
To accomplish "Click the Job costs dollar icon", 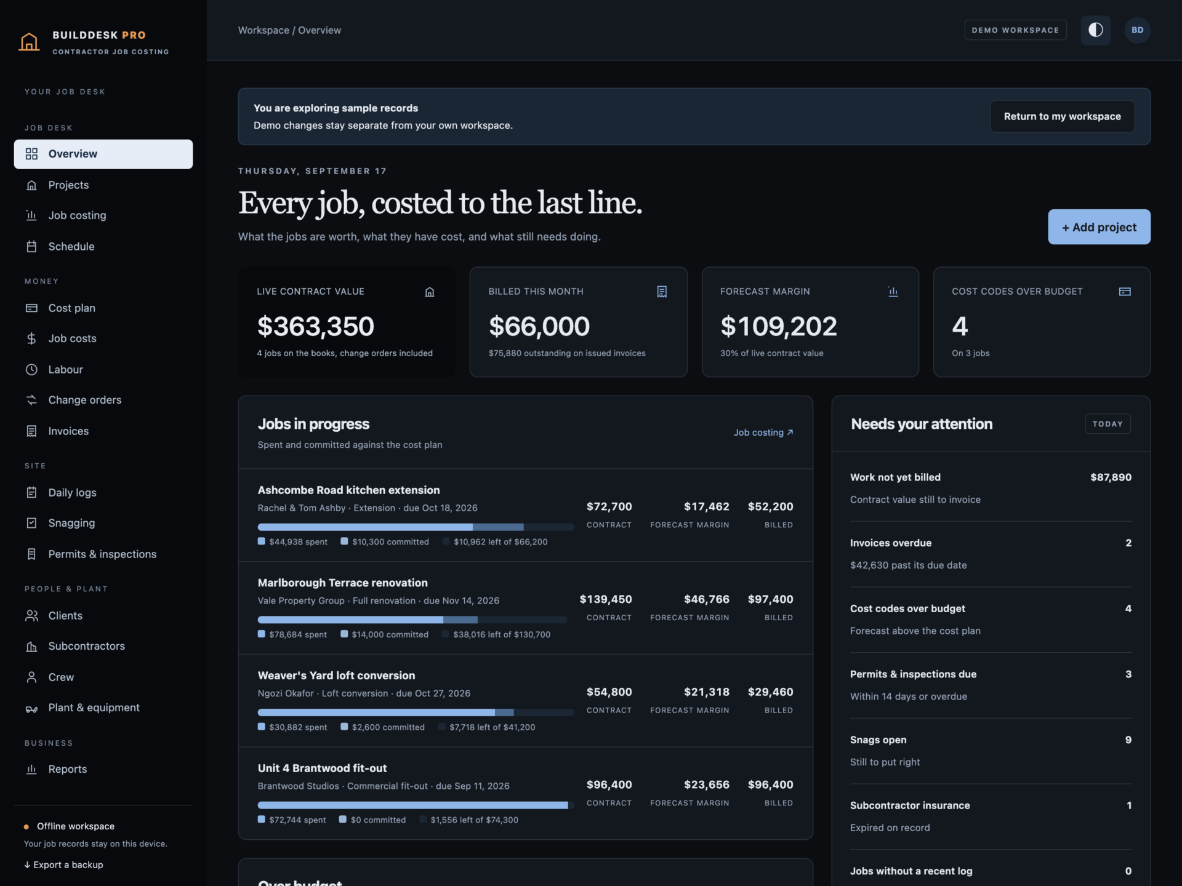I will (31, 338).
